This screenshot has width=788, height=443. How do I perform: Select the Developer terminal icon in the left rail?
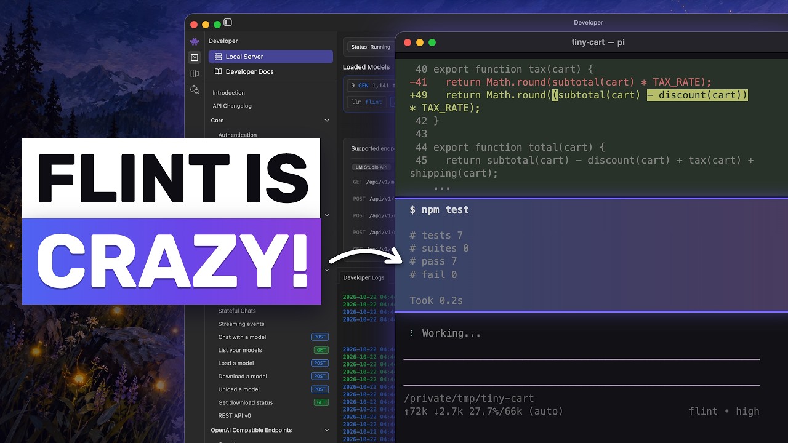point(195,57)
